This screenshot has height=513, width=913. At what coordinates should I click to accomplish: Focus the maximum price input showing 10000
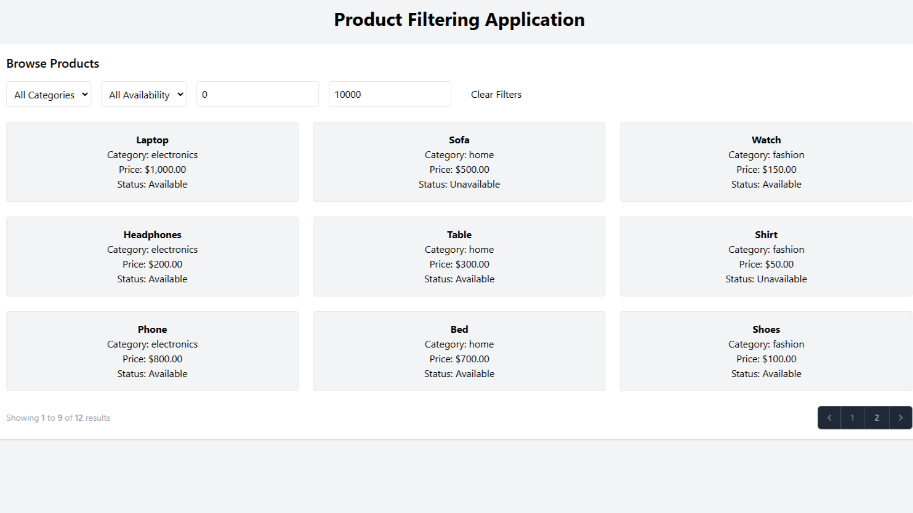pos(390,95)
